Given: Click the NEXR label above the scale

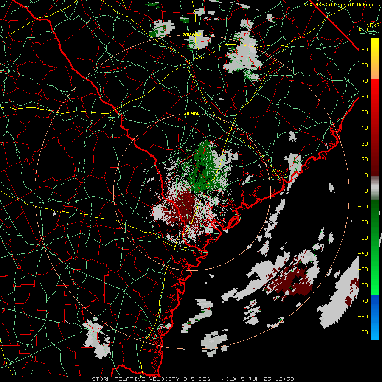Looking at the screenshot, I should tap(373, 25).
